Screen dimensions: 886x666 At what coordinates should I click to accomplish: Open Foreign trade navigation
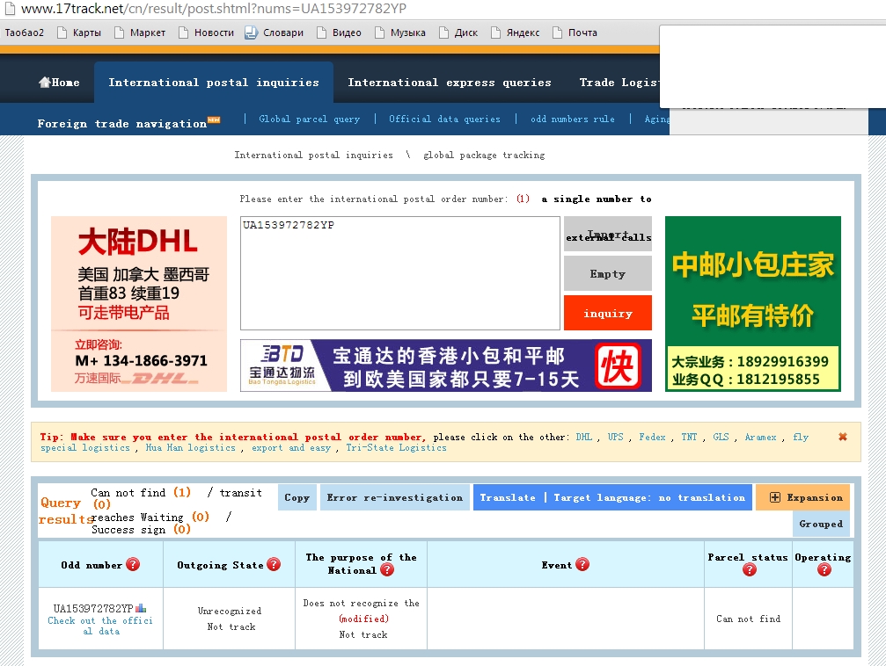point(122,124)
